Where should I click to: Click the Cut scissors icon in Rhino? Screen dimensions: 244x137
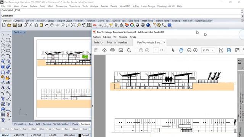30,25
